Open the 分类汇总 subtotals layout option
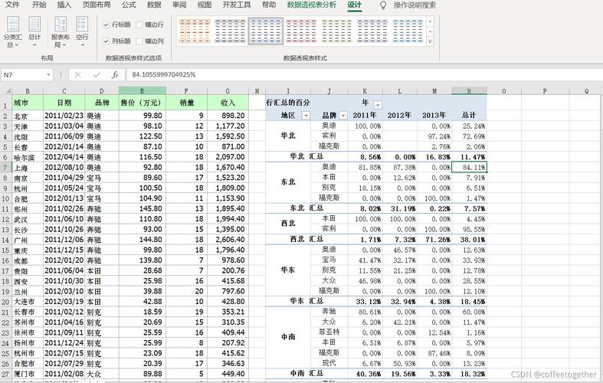The height and width of the screenshot is (383, 603). pos(13,32)
